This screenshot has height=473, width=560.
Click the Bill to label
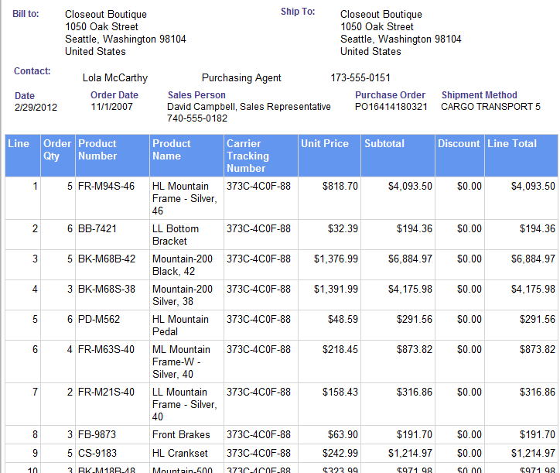[26, 14]
